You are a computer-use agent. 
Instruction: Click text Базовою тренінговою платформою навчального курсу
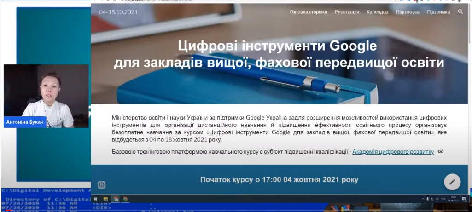185,152
